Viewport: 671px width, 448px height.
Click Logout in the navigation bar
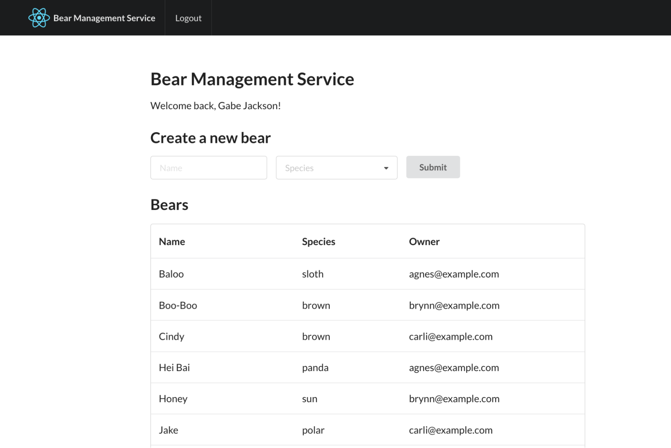188,18
